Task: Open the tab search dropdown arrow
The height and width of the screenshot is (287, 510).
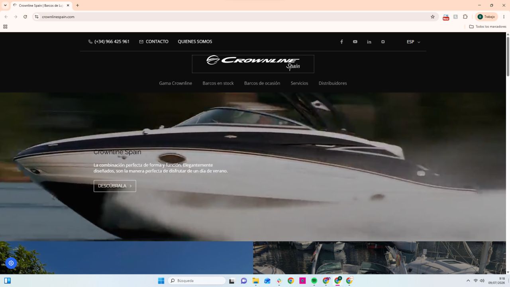Action: [x=5, y=6]
